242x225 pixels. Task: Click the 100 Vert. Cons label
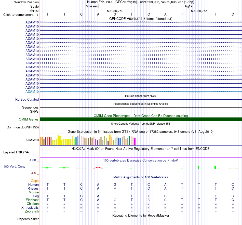(x=14, y=166)
